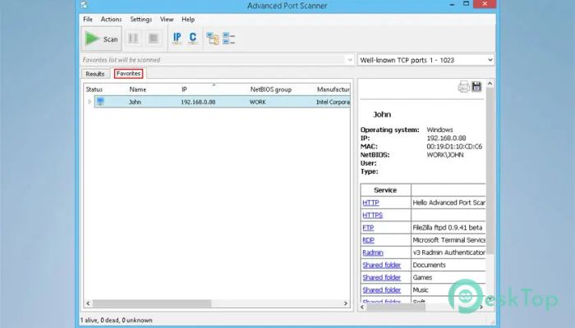The image size is (575, 328).
Task: Open the Actions menu
Action: click(x=111, y=20)
